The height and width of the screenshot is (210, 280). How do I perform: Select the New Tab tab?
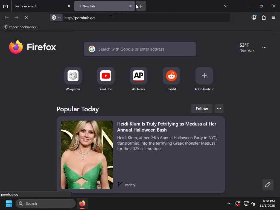pos(104,6)
